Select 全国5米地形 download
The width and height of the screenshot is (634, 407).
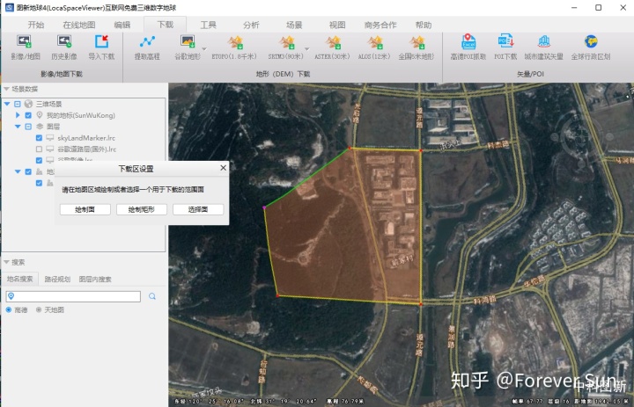tap(416, 47)
